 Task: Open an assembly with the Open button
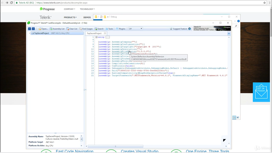[43, 29]
